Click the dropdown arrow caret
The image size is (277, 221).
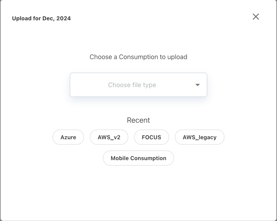point(197,85)
